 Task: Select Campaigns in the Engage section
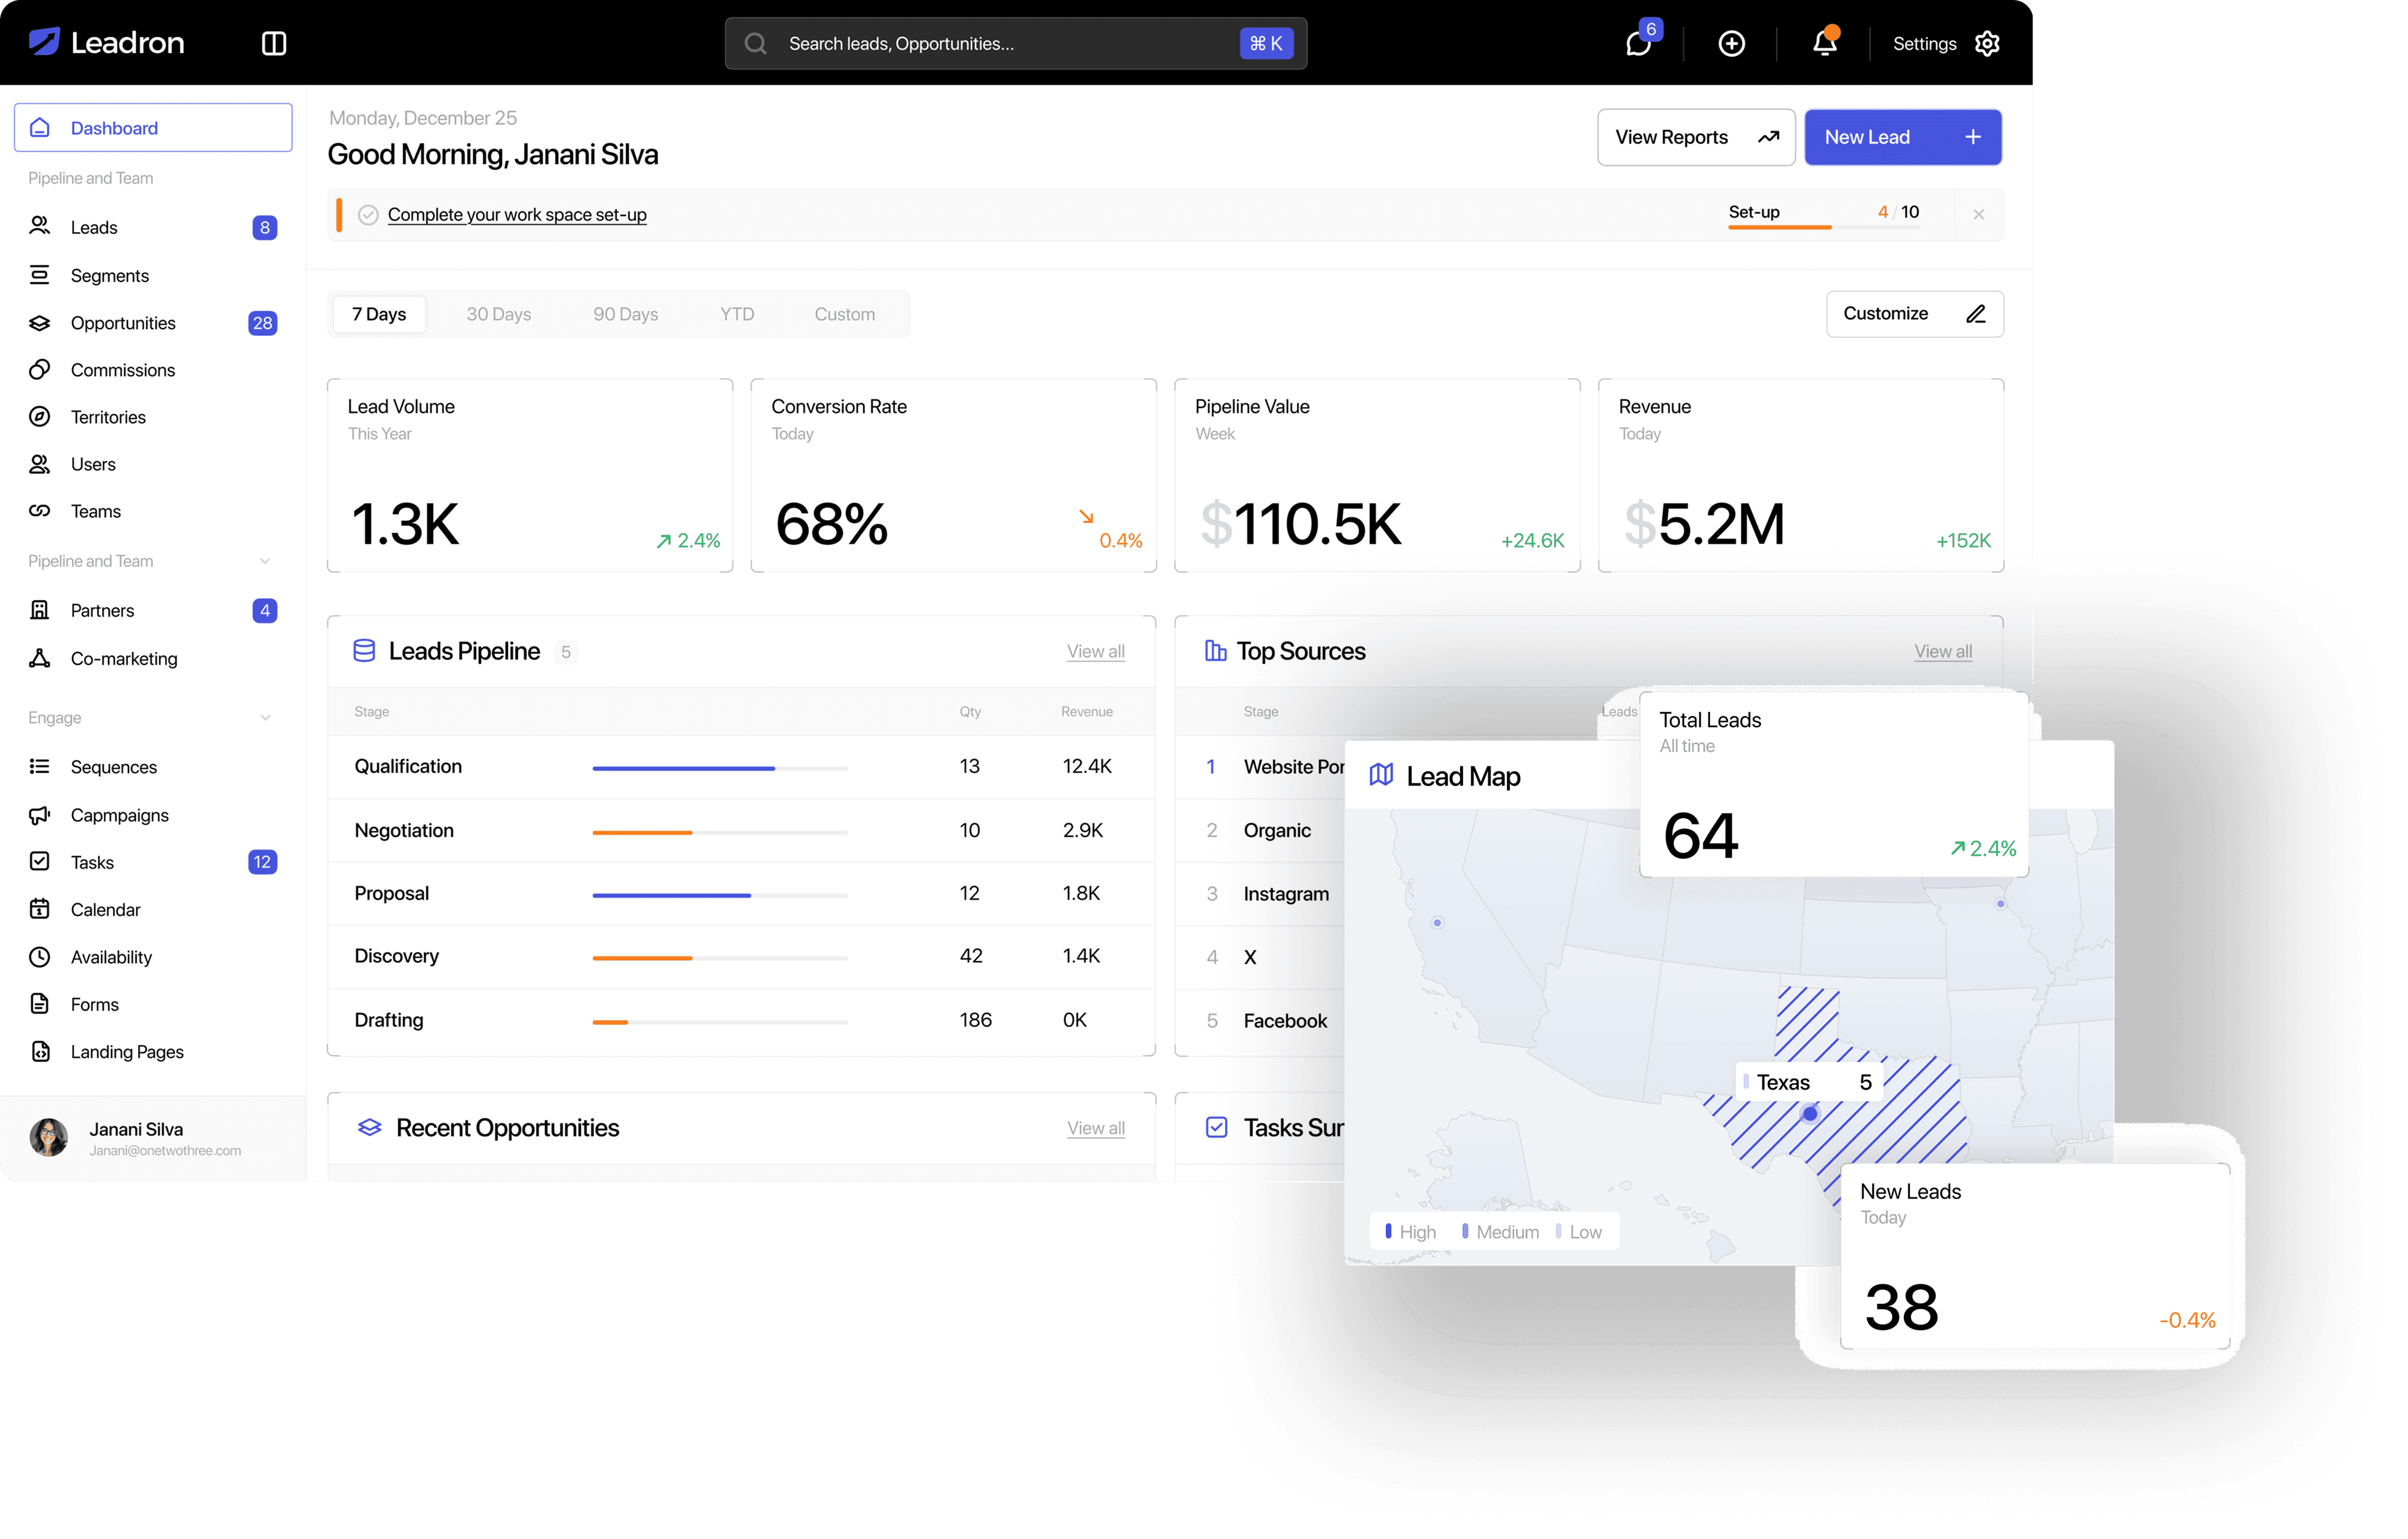(x=120, y=814)
